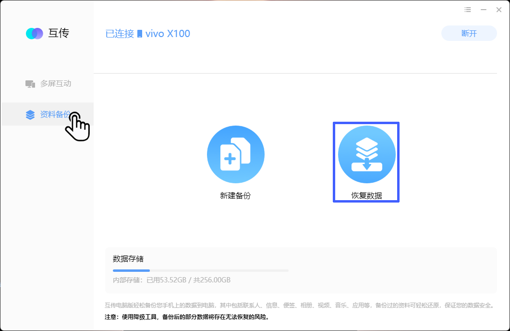Click the 恢复数据 circular icon
The height and width of the screenshot is (331, 510).
click(x=366, y=154)
